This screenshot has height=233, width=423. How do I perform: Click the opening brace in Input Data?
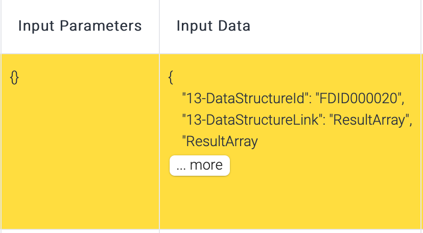point(172,78)
